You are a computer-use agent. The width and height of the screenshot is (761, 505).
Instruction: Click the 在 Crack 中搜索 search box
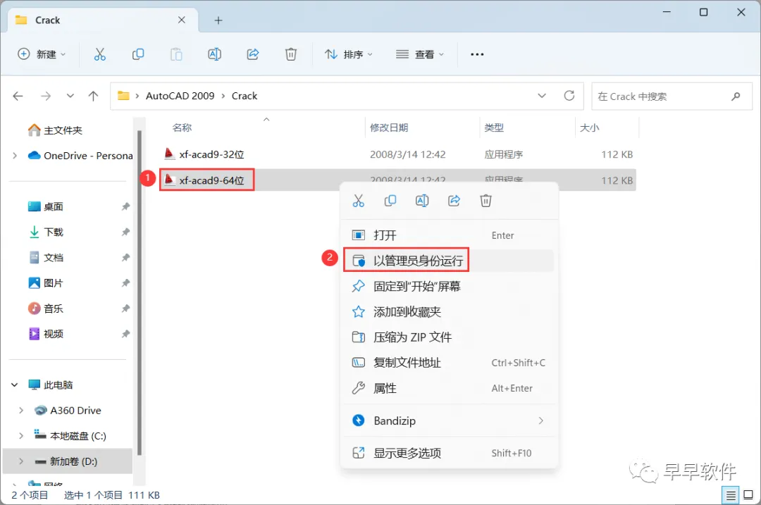coord(672,96)
